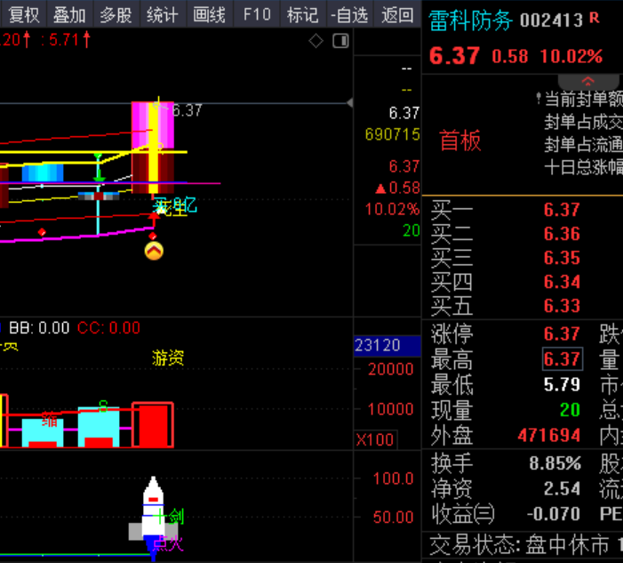623x563 pixels.
Task: Click the red 缩 volume label
Action: pyautogui.click(x=50, y=420)
